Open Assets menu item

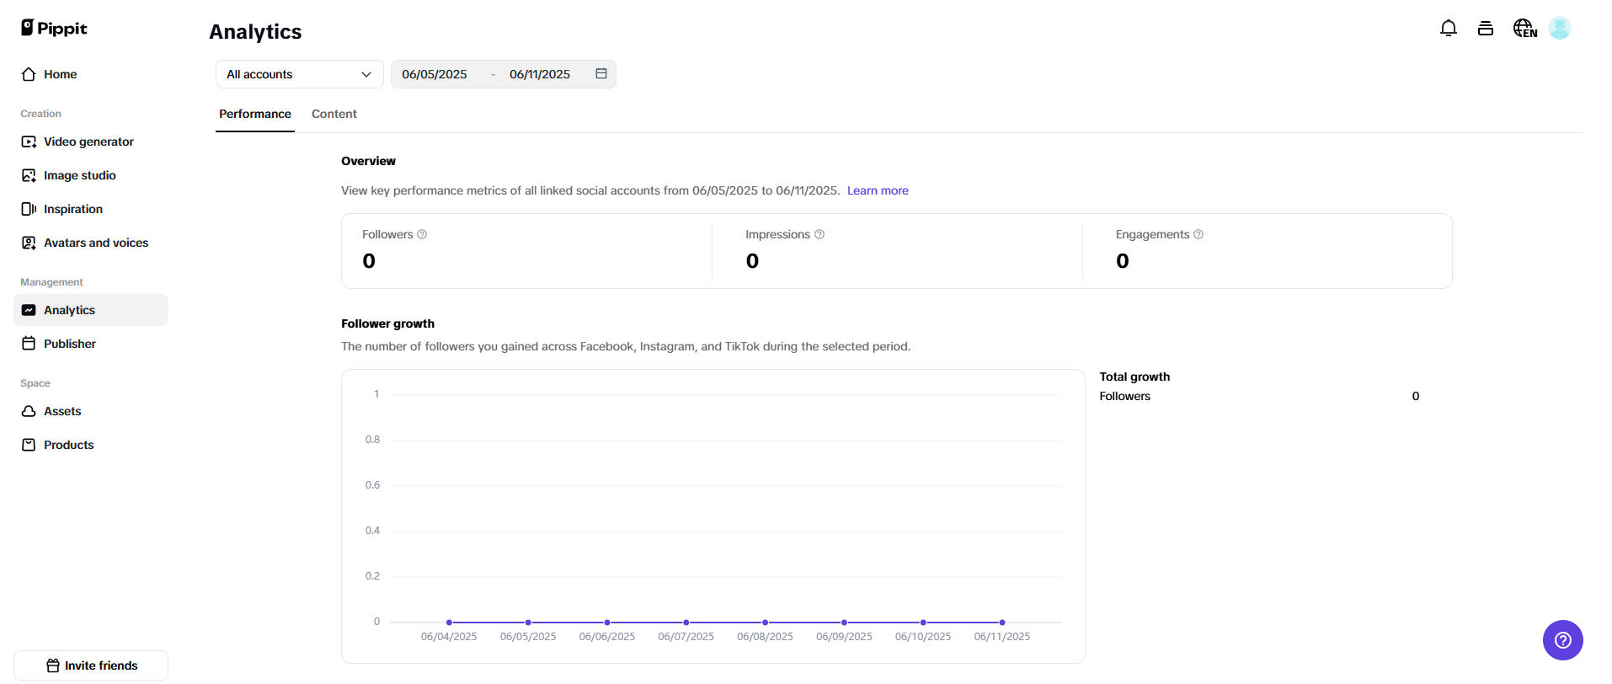point(91,411)
